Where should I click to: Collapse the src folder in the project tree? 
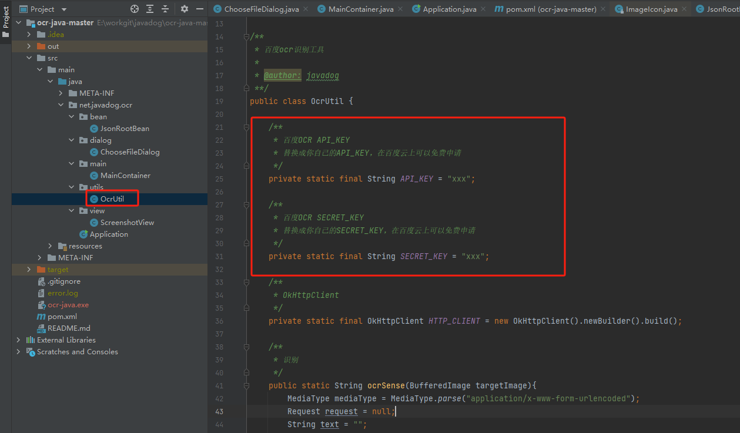28,58
